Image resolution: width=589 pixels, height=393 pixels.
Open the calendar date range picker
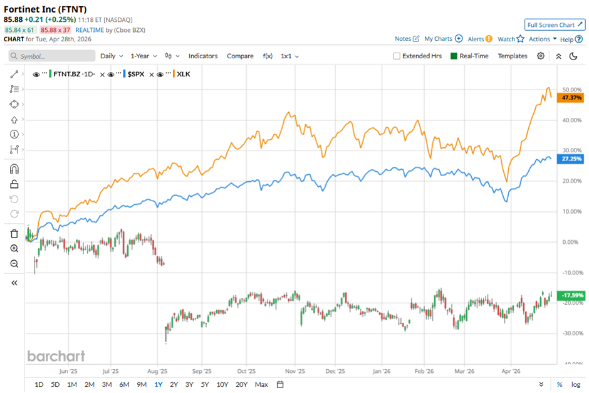click(x=280, y=384)
